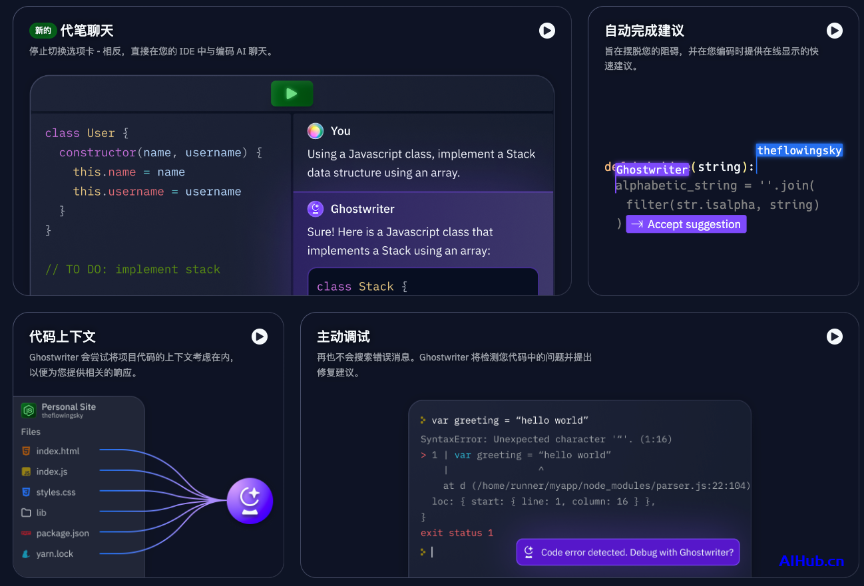Select yarn.lock file
The width and height of the screenshot is (864, 586).
pyautogui.click(x=55, y=554)
